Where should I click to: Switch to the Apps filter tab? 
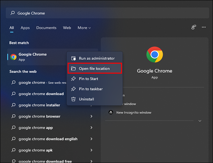coord(25,28)
